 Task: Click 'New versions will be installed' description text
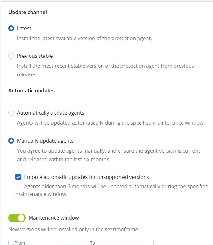74,229
